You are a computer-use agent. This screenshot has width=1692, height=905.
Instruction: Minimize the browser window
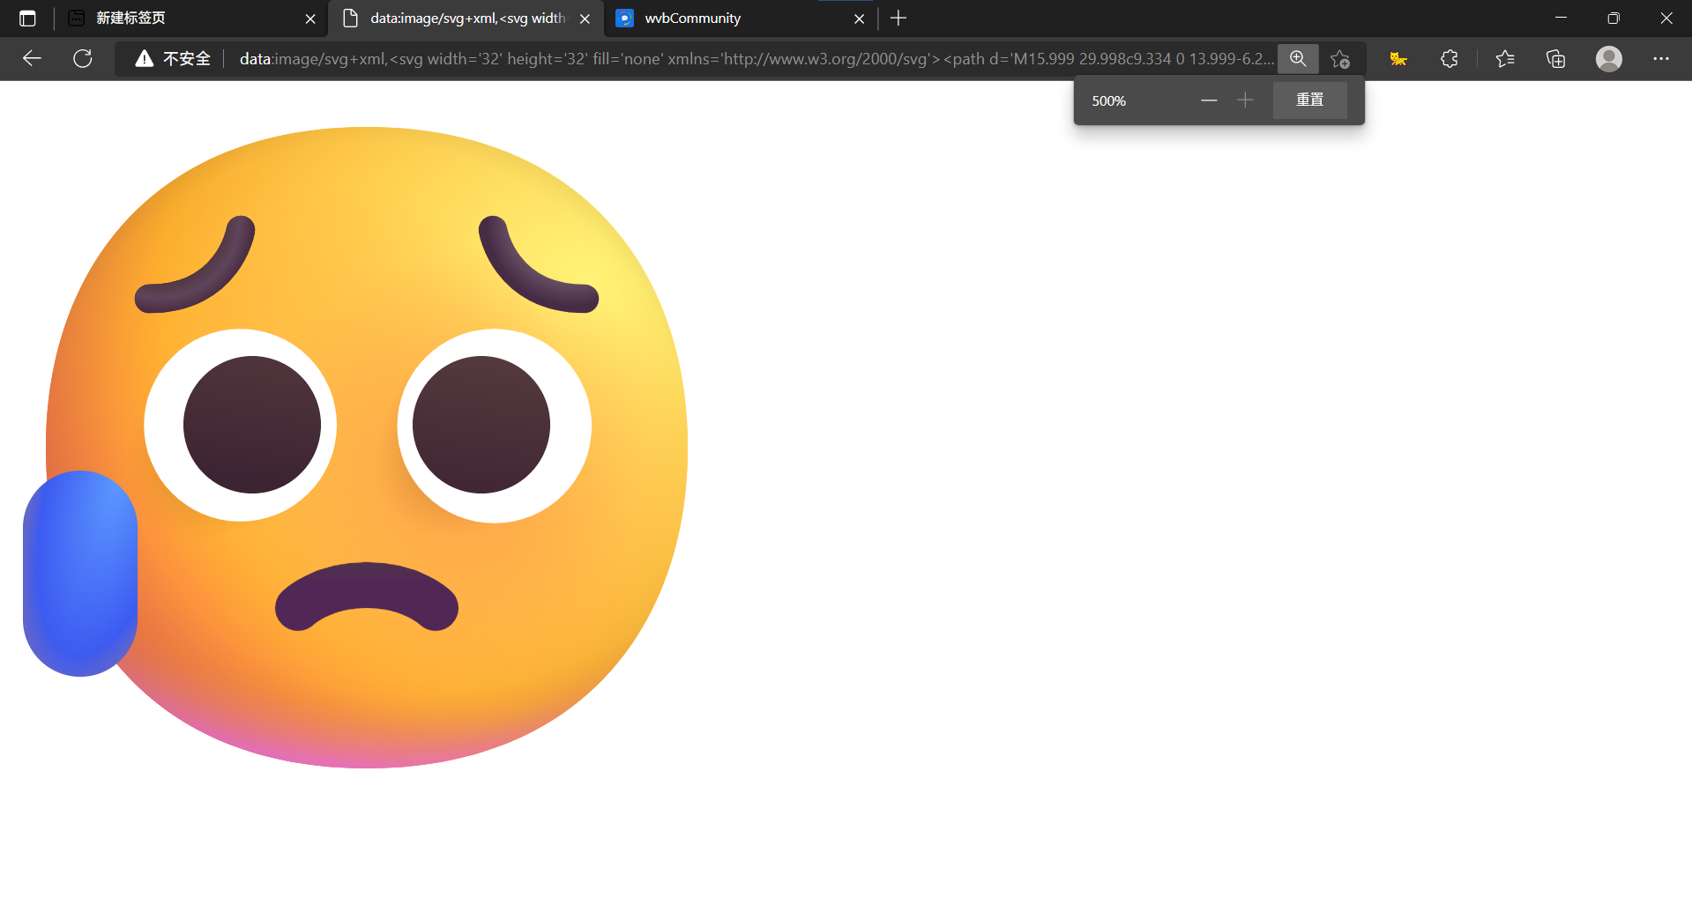[1561, 19]
